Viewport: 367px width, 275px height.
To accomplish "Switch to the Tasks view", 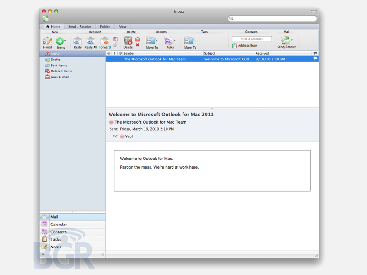I will coord(72,239).
